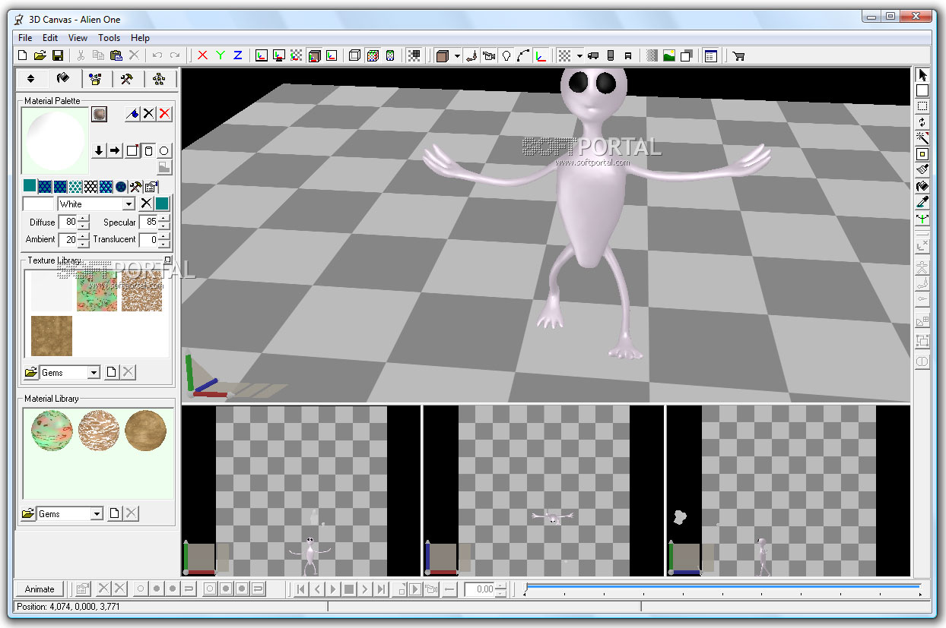Click the curve path tool icon
This screenshot has height=628, width=946.
523,55
